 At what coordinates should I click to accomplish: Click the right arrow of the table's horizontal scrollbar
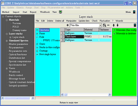pyautogui.click(x=110, y=94)
